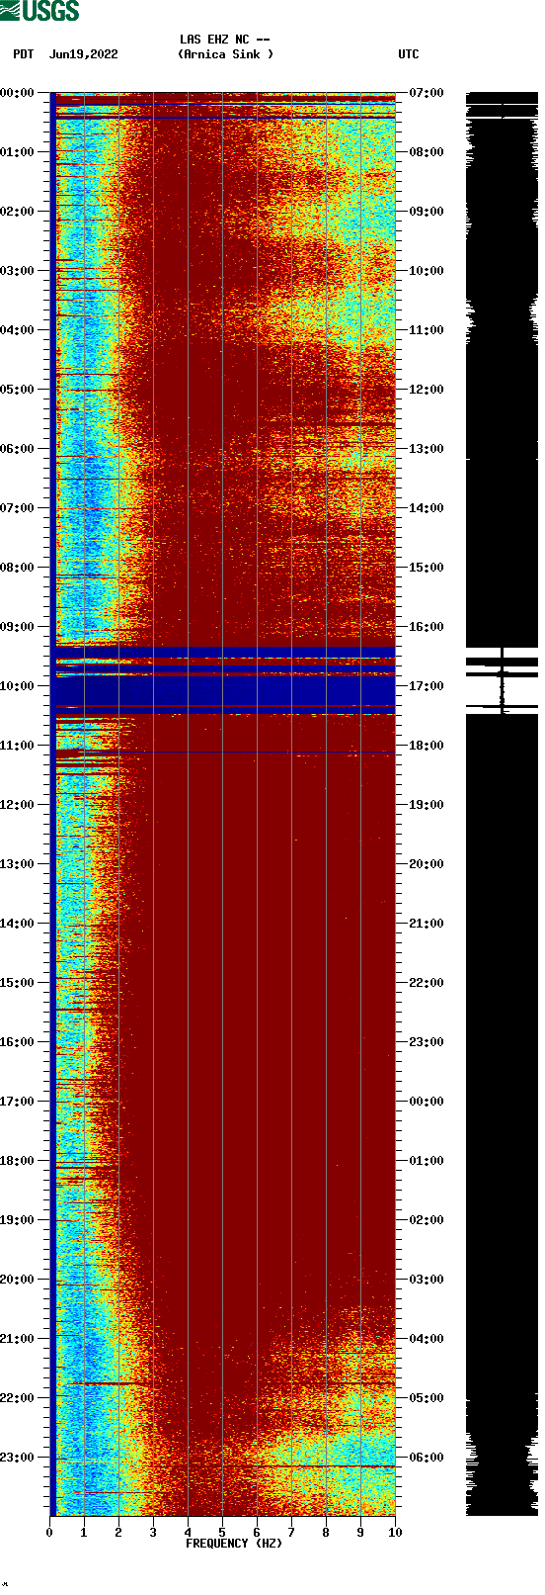Screen dimensions: 545x1595
Task: Click the '8' frequency axis tick label
Action: click(326, 1533)
